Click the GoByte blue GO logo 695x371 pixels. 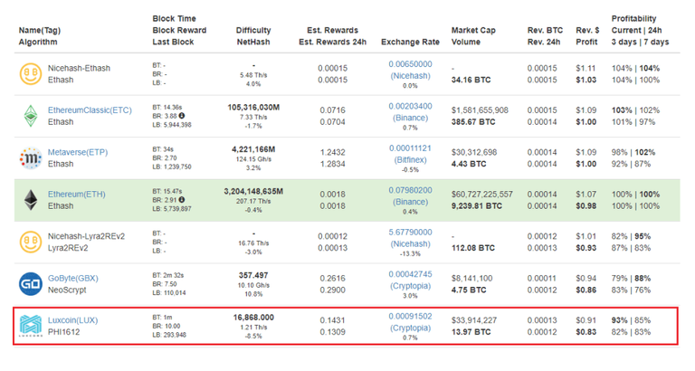(x=31, y=284)
